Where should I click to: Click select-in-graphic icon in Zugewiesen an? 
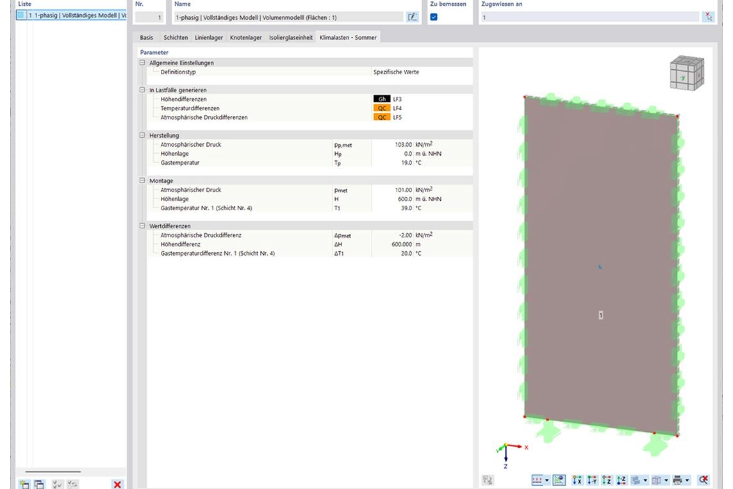tap(707, 17)
